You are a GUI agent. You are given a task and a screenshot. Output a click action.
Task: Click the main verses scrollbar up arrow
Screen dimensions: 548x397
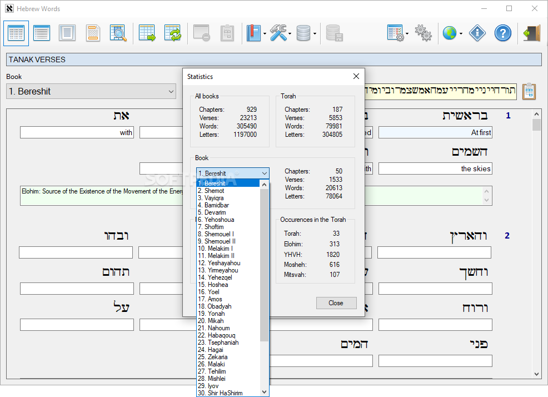536,115
